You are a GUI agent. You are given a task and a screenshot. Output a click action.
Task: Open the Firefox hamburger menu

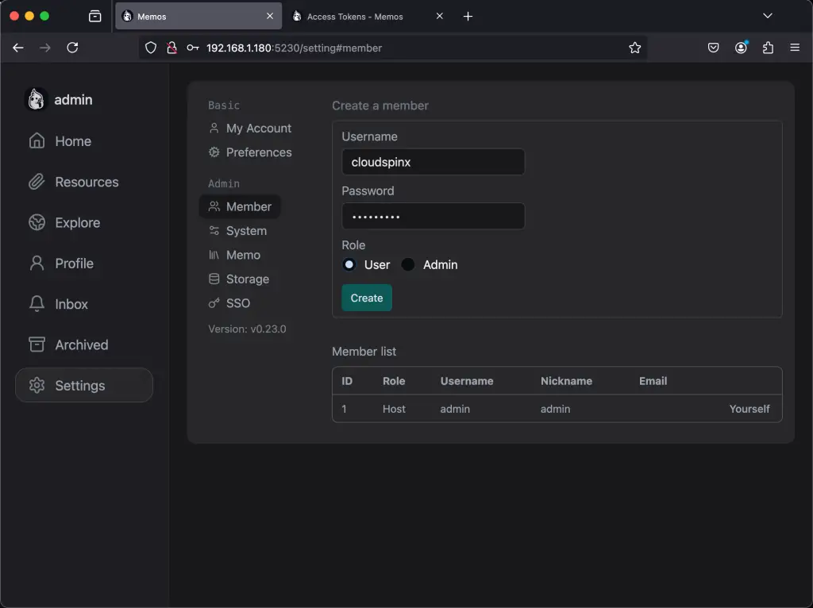tap(795, 47)
